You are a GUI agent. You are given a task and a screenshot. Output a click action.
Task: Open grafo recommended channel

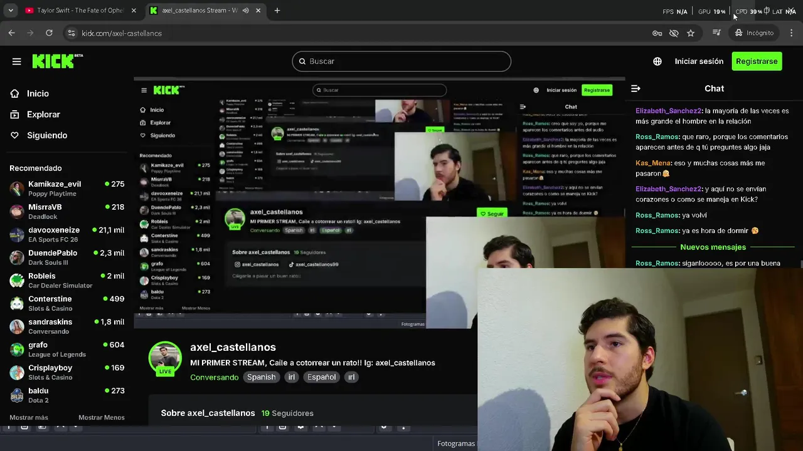66,350
